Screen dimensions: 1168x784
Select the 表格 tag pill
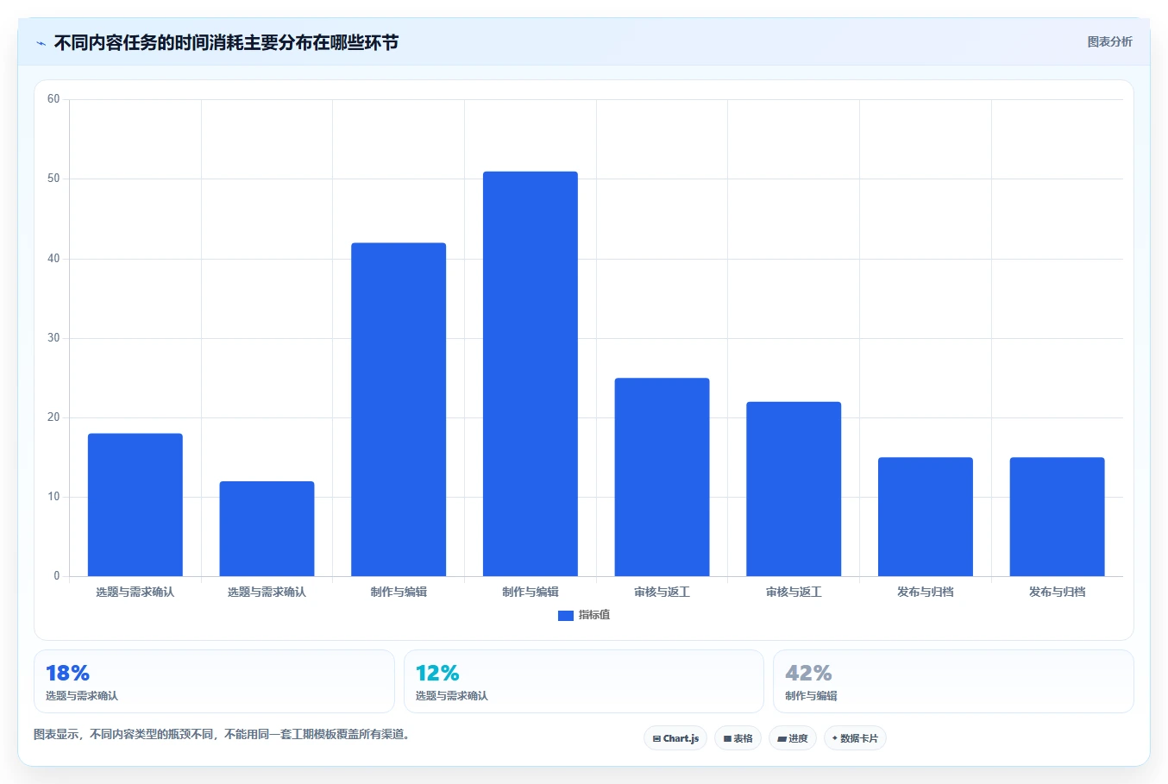[x=738, y=738]
